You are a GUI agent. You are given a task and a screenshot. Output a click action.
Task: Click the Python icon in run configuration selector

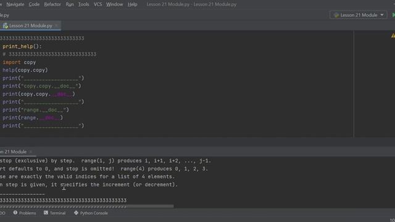pyautogui.click(x=336, y=15)
